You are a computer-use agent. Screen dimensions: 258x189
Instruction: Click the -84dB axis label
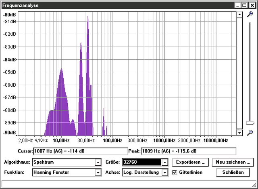(10, 59)
